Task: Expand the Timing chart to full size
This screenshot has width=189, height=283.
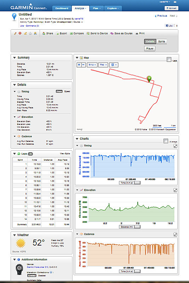Action: [x=175, y=146]
